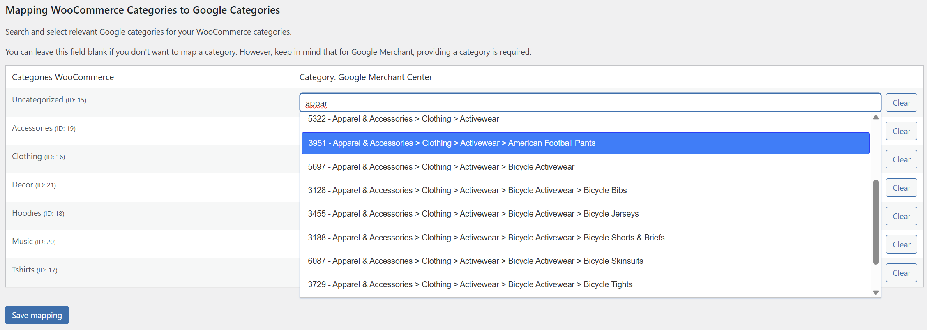Select 5322 Activewear category option
Viewport: 927px width, 330px height.
[x=404, y=119]
